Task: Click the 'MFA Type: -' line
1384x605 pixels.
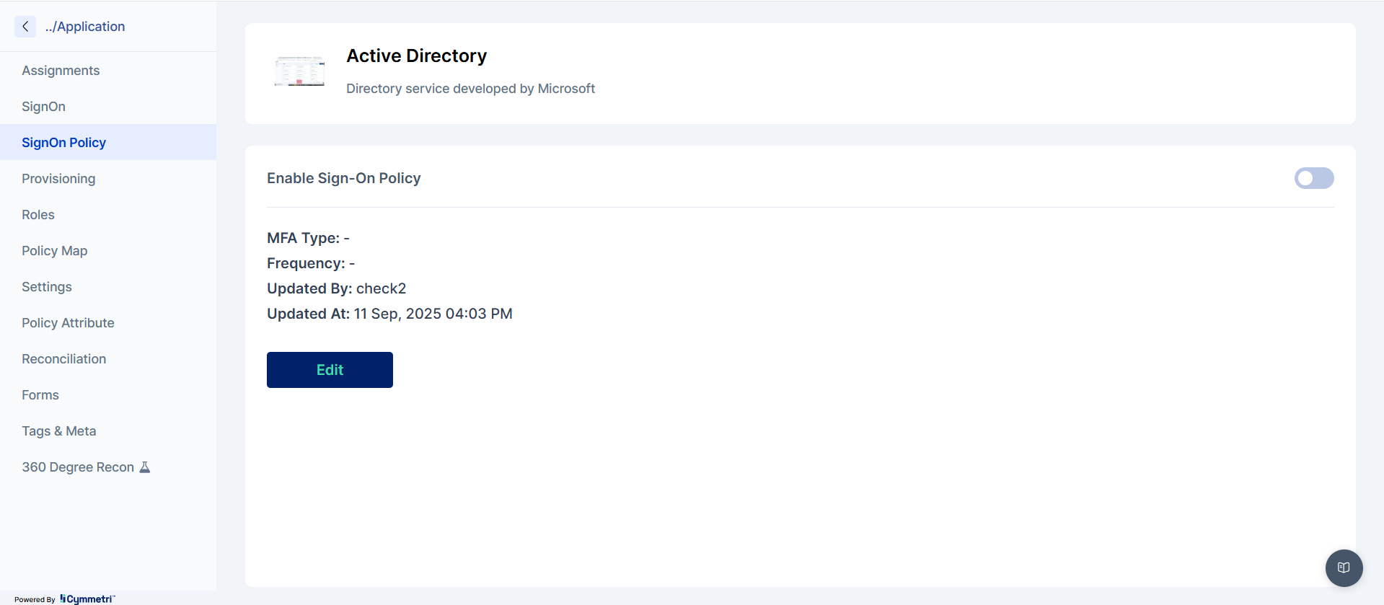Action: [x=308, y=238]
